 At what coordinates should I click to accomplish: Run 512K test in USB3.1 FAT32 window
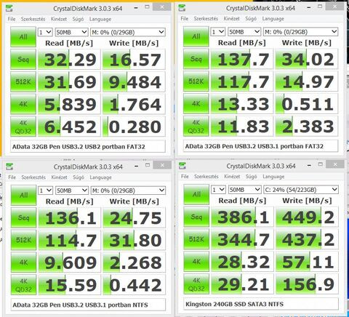(196, 81)
